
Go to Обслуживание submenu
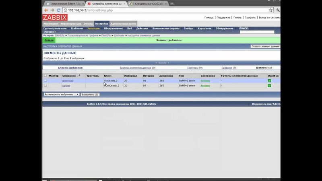[x=113, y=29]
